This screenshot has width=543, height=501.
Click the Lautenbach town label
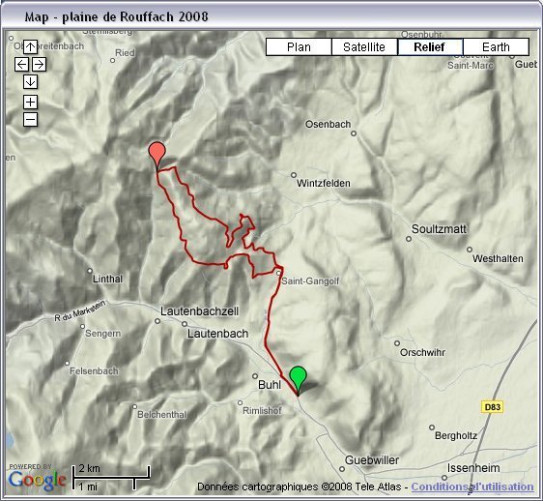click(217, 334)
